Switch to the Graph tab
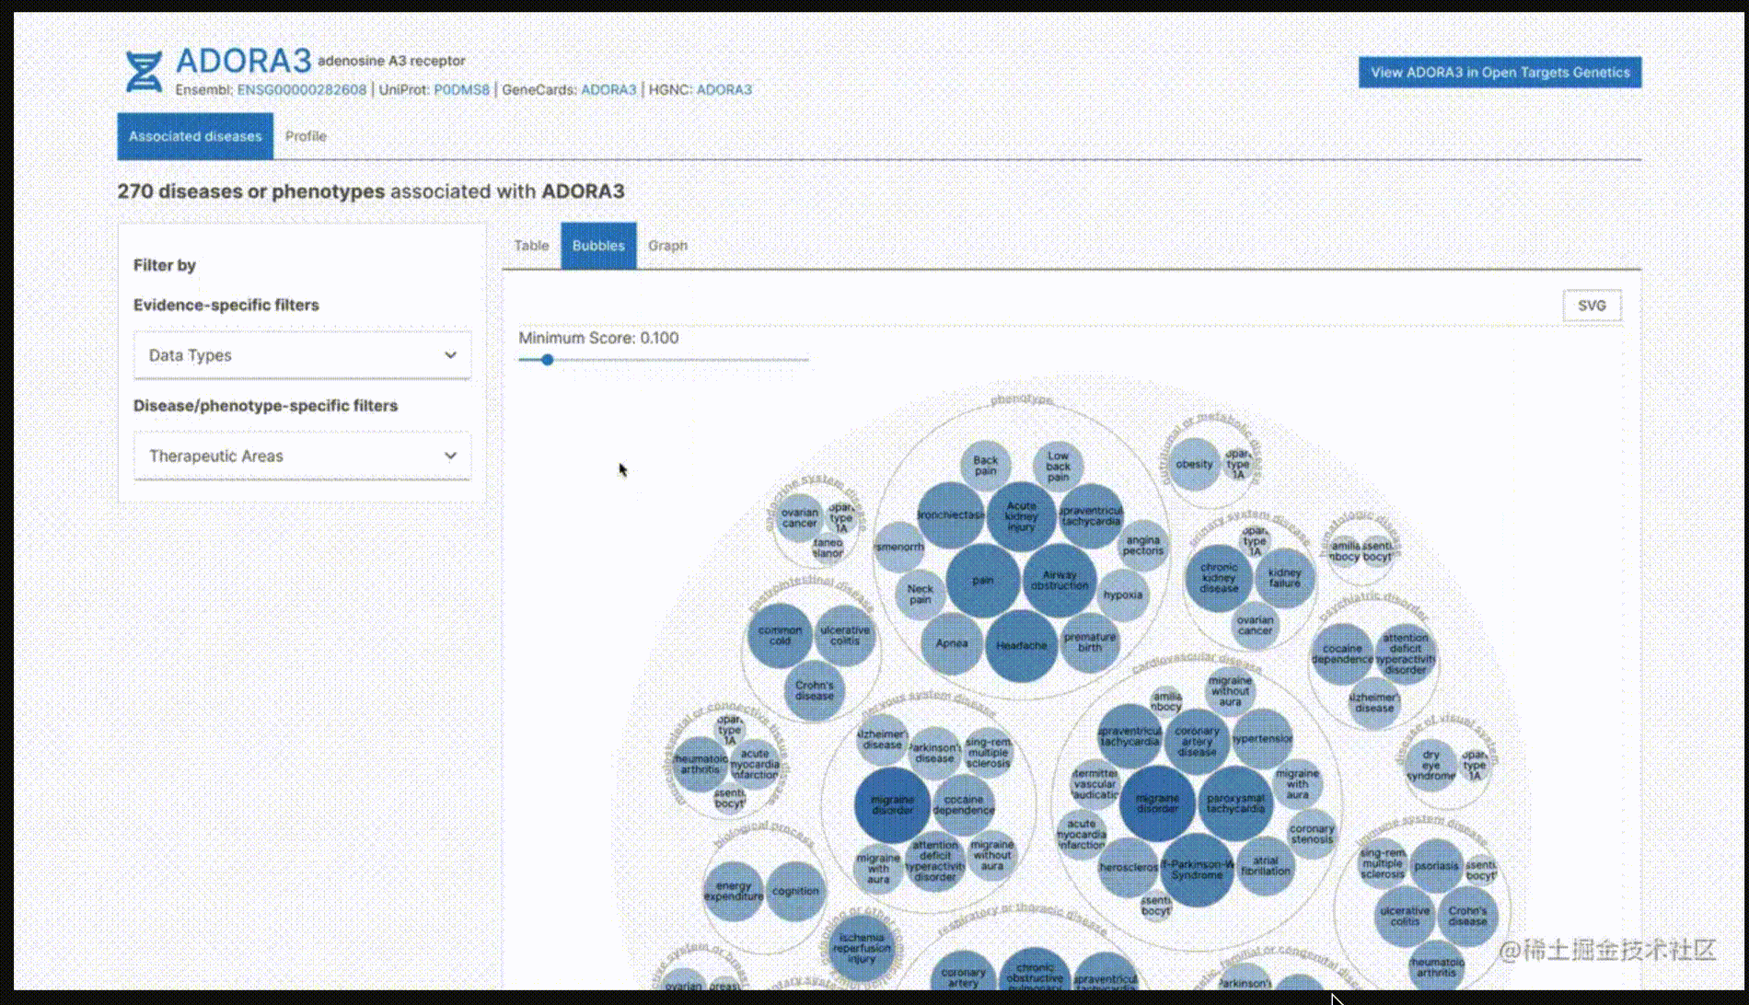This screenshot has height=1005, width=1749. click(x=667, y=246)
